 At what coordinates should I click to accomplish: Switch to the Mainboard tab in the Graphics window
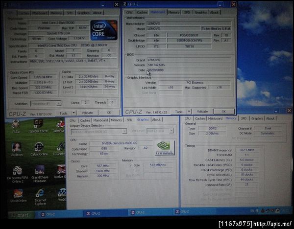pos(100,120)
